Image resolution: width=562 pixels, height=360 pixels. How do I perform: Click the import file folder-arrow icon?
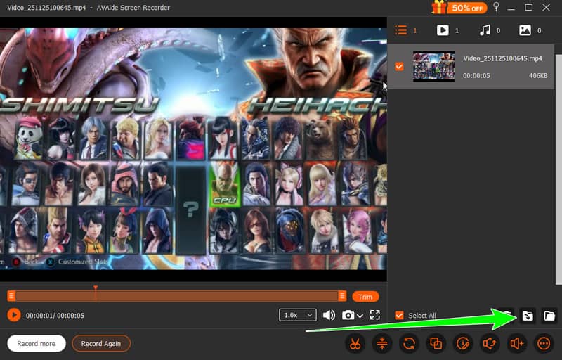(527, 316)
